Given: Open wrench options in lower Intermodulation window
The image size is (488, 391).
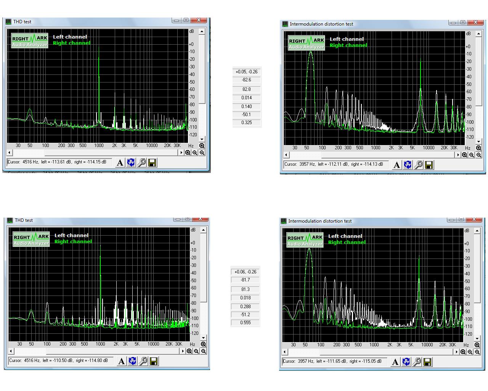Looking at the screenshot, I should (x=417, y=362).
